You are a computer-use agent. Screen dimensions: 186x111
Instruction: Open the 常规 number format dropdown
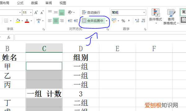[x=144, y=13]
